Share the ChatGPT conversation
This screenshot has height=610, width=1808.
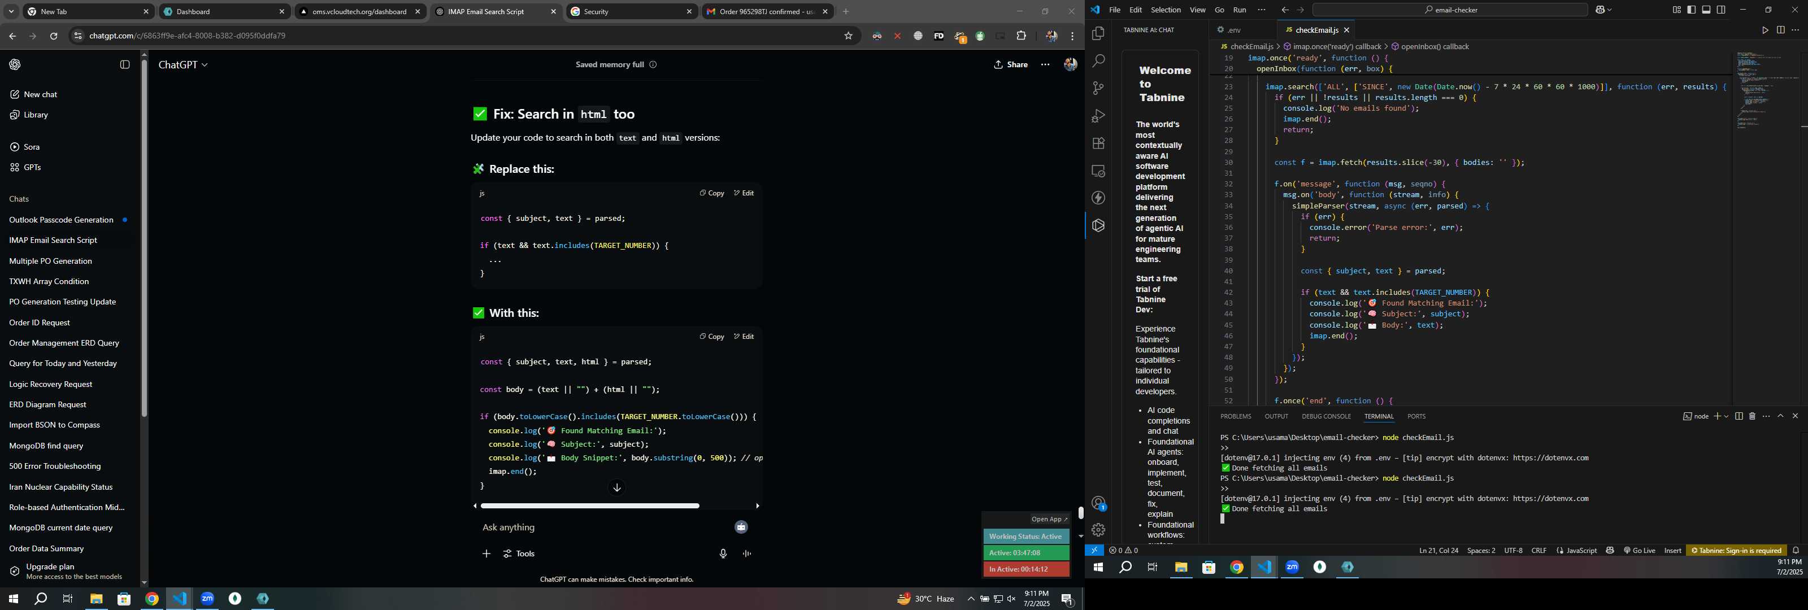(1011, 64)
